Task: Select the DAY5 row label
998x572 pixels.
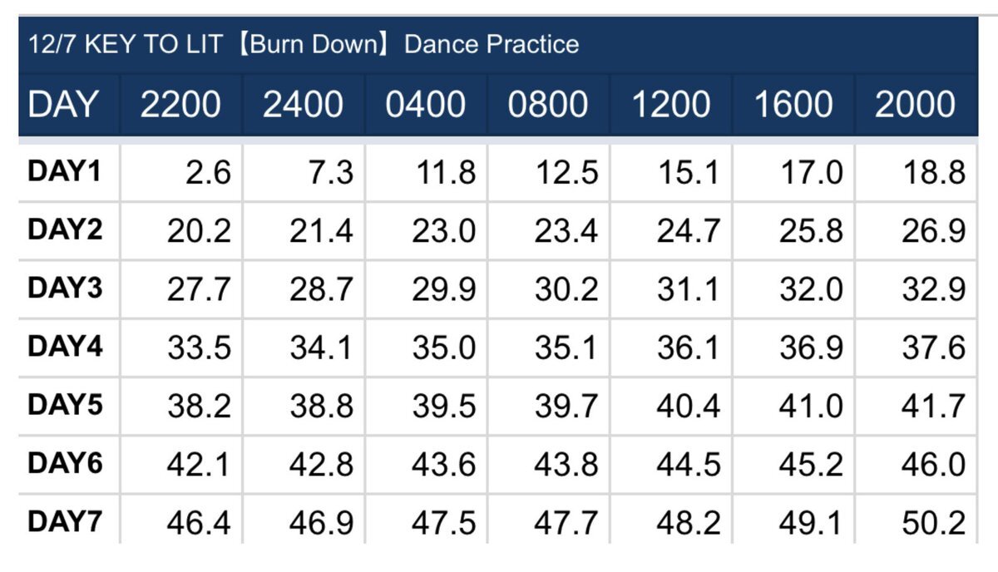Action: click(66, 404)
